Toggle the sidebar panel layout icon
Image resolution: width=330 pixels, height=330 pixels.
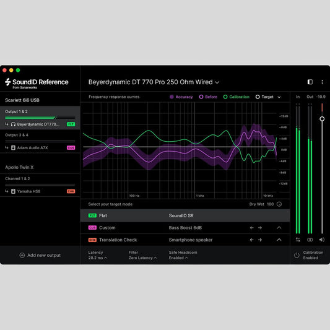tap(310, 82)
